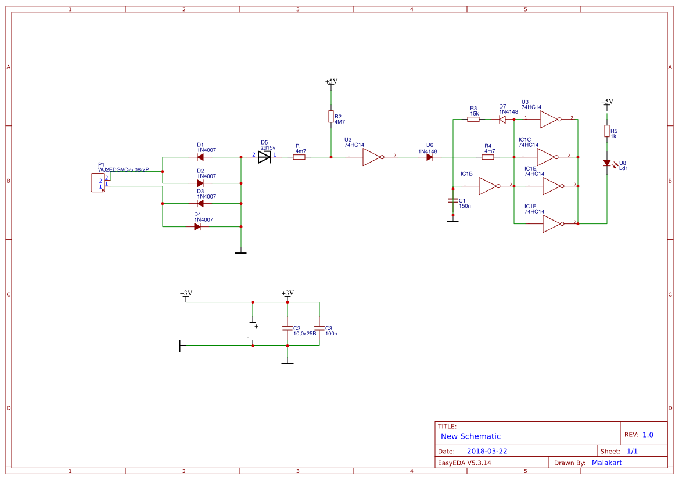679x480 pixels.
Task: Select capacitor C2 symbol
Action: [x=288, y=329]
